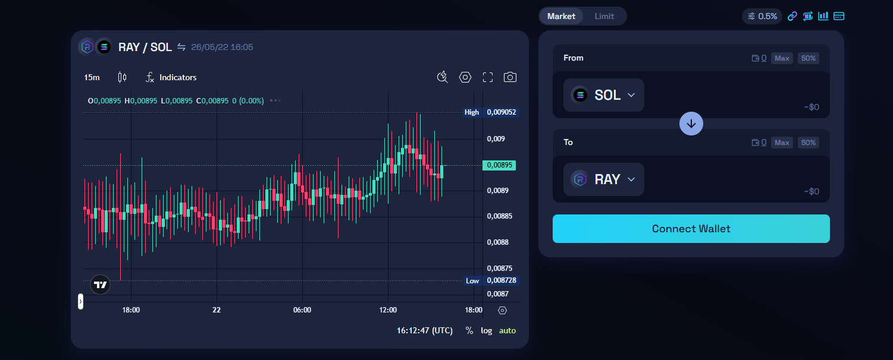The image size is (893, 360).
Task: Click the 06:00 time axis label
Action: [302, 310]
